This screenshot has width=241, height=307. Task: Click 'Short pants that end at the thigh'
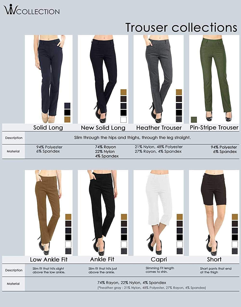215,271
